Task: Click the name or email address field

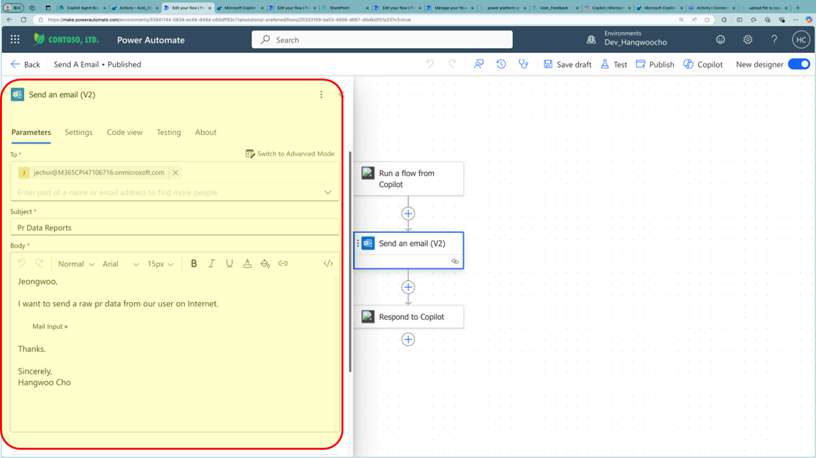Action: [x=166, y=192]
